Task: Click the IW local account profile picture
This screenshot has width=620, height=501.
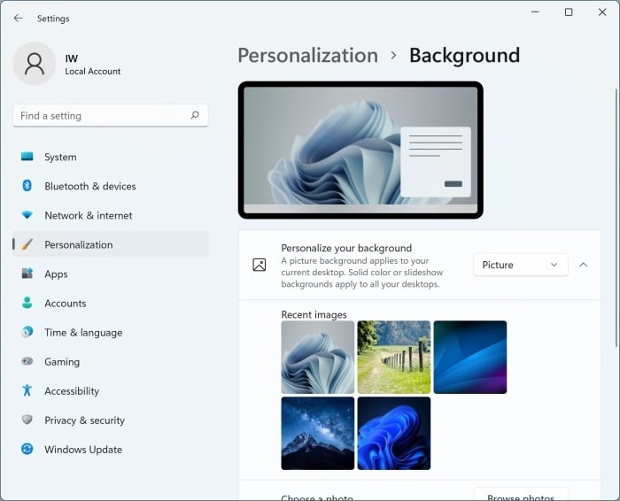Action: [x=35, y=64]
